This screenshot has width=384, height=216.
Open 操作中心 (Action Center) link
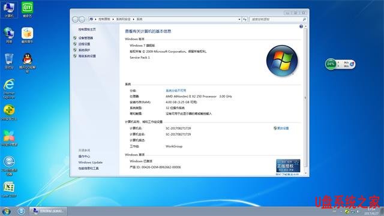(x=84, y=156)
